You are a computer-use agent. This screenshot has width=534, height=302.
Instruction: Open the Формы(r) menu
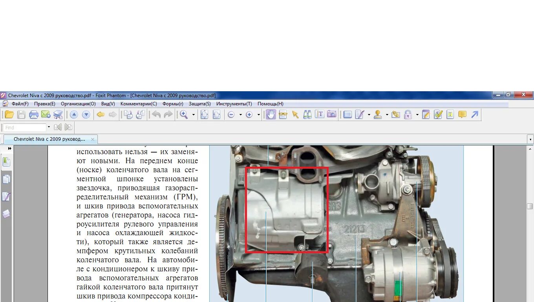173,104
